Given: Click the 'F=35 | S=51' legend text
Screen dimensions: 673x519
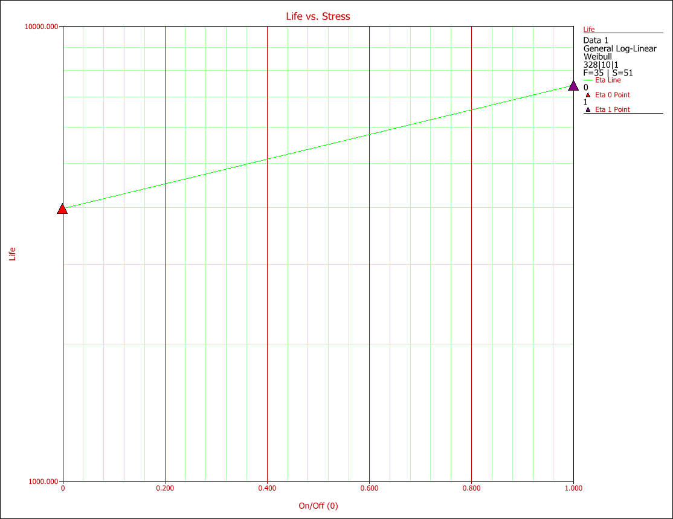Looking at the screenshot, I should click(608, 73).
